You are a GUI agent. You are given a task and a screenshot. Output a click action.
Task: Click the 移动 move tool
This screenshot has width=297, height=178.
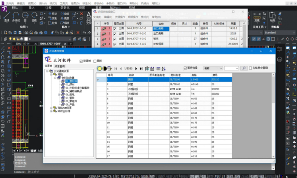point(53,14)
